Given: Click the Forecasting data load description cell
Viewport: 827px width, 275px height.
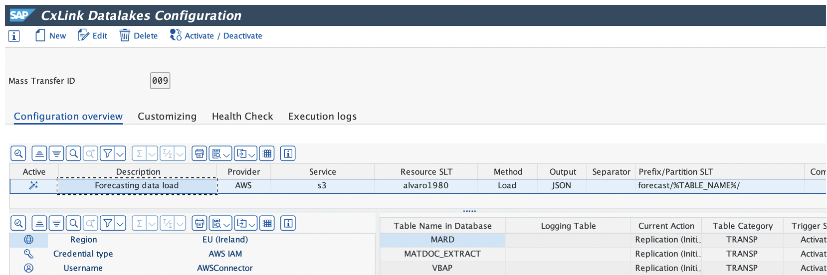Looking at the screenshot, I should 137,186.
